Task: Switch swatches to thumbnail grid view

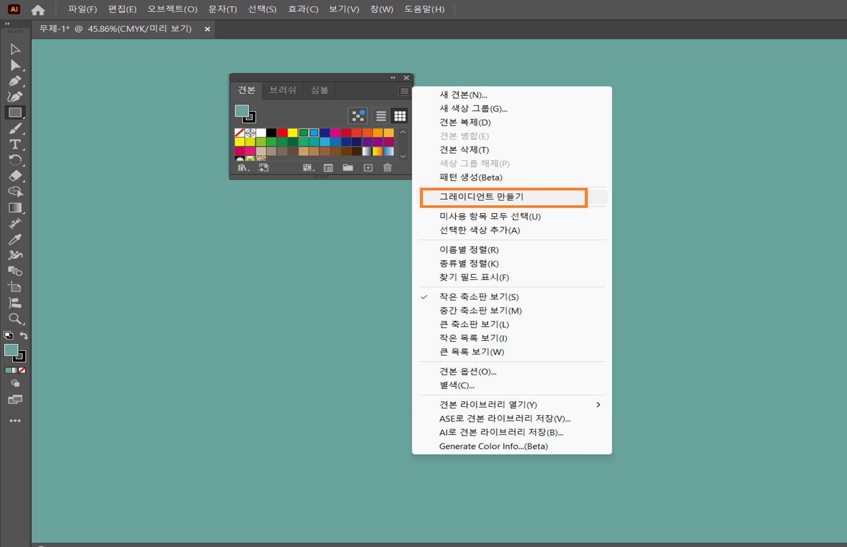Action: (400, 116)
